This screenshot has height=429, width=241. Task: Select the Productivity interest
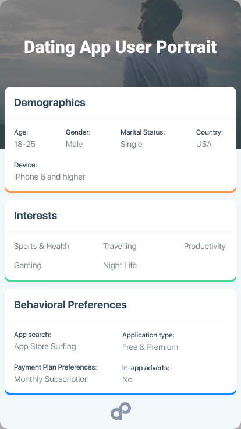pos(205,246)
